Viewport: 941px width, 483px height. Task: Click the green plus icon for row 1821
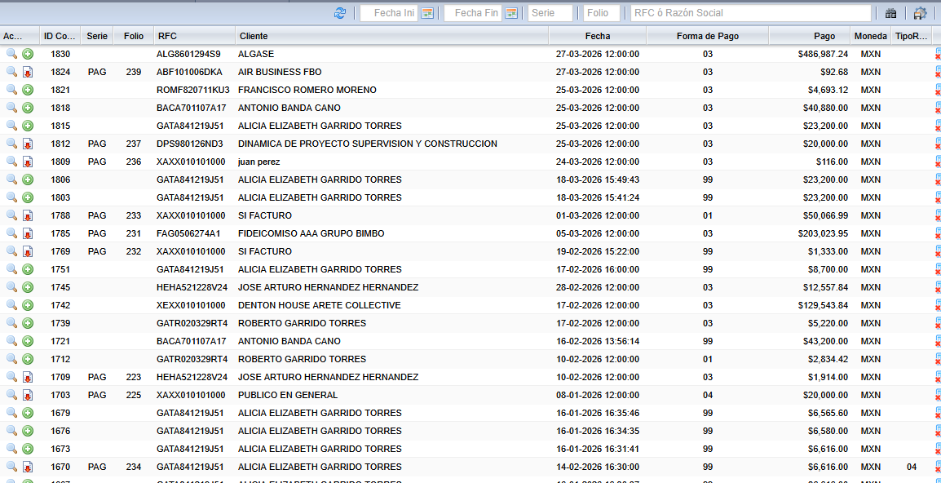click(28, 90)
